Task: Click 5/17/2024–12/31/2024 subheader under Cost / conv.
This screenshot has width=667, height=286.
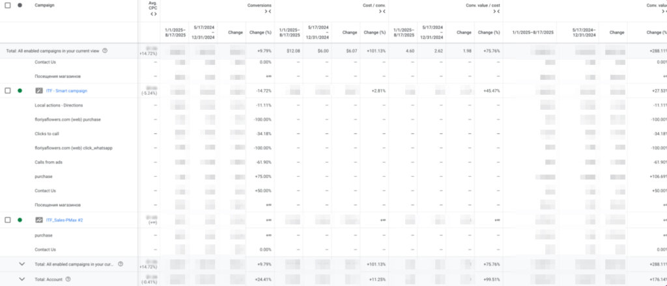Action: tap(318, 32)
